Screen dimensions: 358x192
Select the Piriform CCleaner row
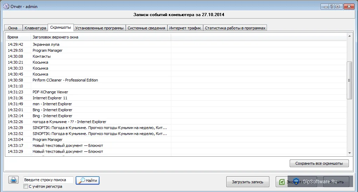coord(176,80)
